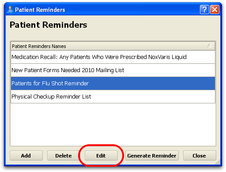The width and height of the screenshot is (226, 172).
Task: Click Generate Reminder button
Action: point(152,156)
